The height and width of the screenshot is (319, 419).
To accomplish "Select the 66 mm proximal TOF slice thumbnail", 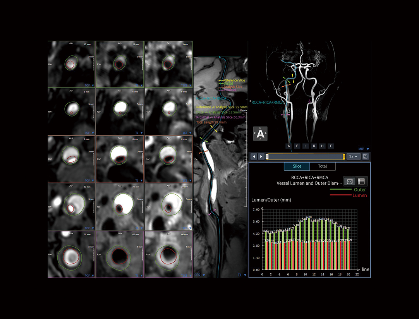I will [71, 254].
